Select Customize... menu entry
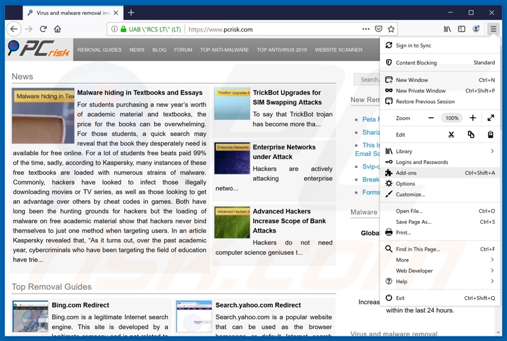The image size is (507, 341). pyautogui.click(x=440, y=194)
